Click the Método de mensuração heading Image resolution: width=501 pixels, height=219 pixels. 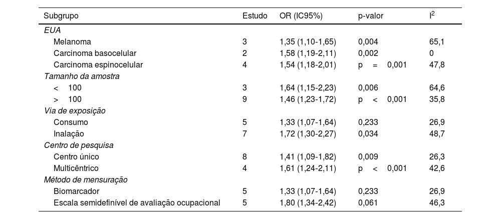point(86,179)
